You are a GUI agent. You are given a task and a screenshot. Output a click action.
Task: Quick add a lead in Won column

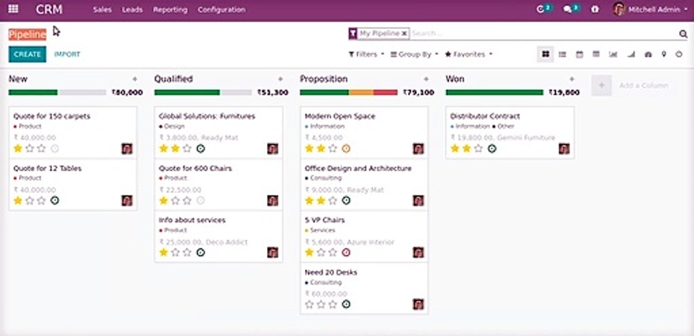pos(572,79)
